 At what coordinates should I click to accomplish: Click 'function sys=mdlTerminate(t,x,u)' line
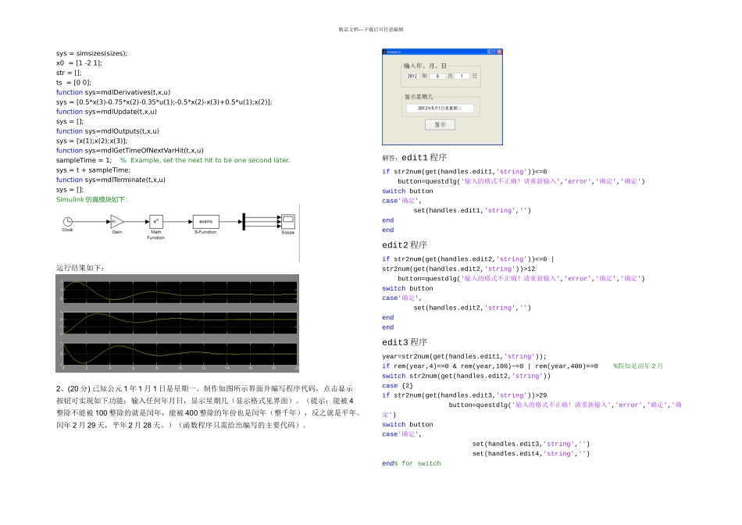point(111,180)
